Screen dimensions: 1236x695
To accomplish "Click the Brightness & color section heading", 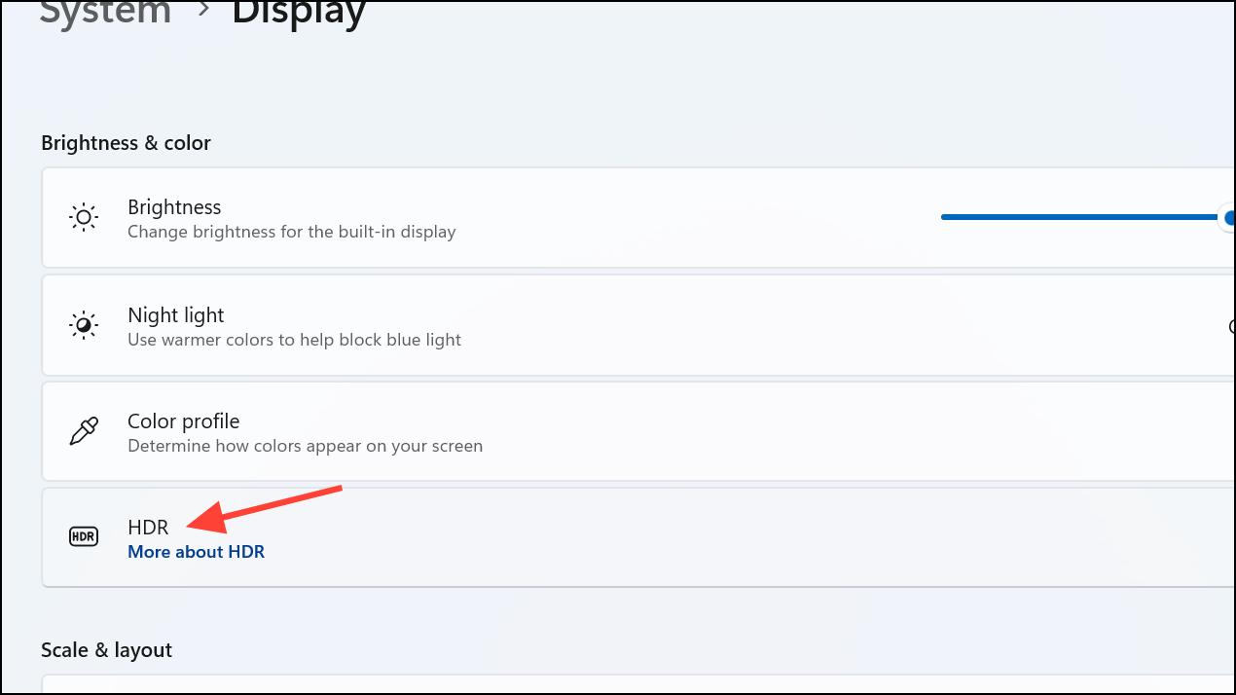I will (126, 142).
